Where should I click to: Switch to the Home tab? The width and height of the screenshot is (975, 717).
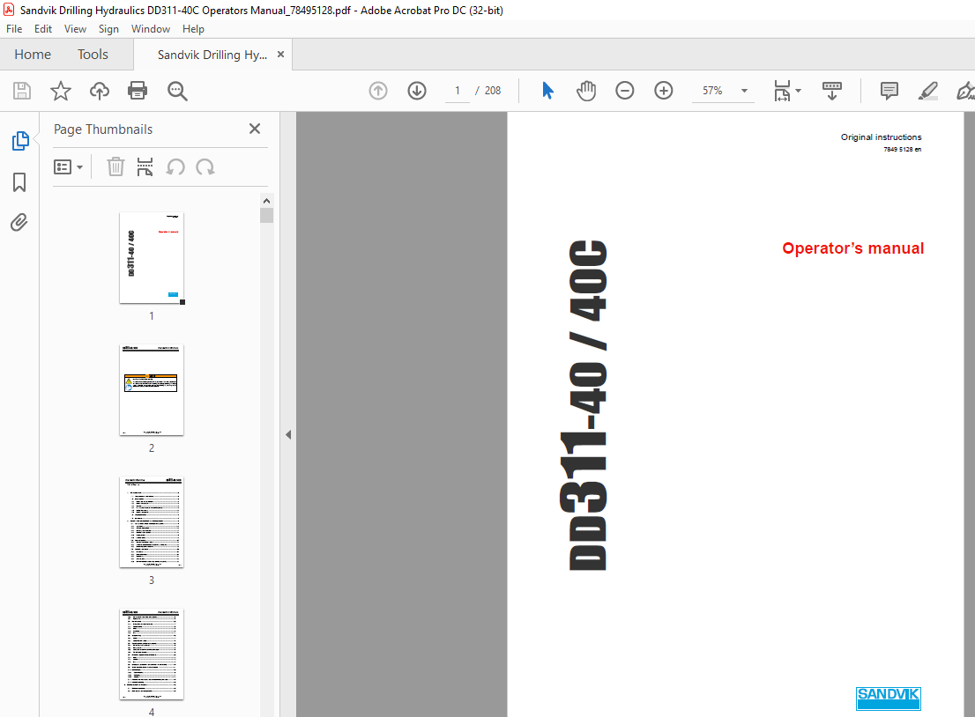click(33, 55)
